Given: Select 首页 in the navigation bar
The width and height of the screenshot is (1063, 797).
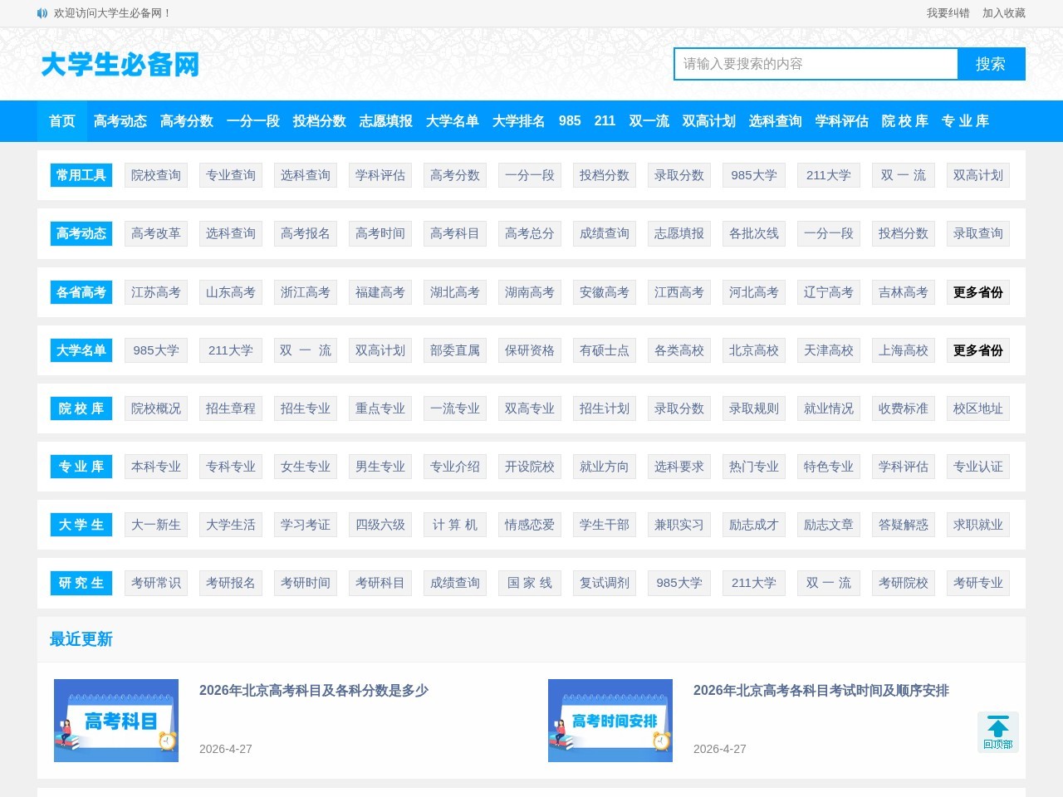Looking at the screenshot, I should [x=62, y=121].
